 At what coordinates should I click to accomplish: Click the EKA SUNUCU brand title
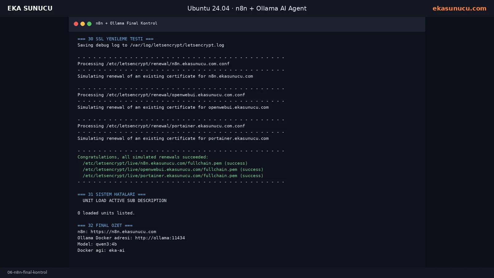[x=30, y=8]
